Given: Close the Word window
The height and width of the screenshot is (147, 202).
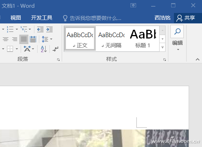Looking at the screenshot, I should pyautogui.click(x=193, y=5).
